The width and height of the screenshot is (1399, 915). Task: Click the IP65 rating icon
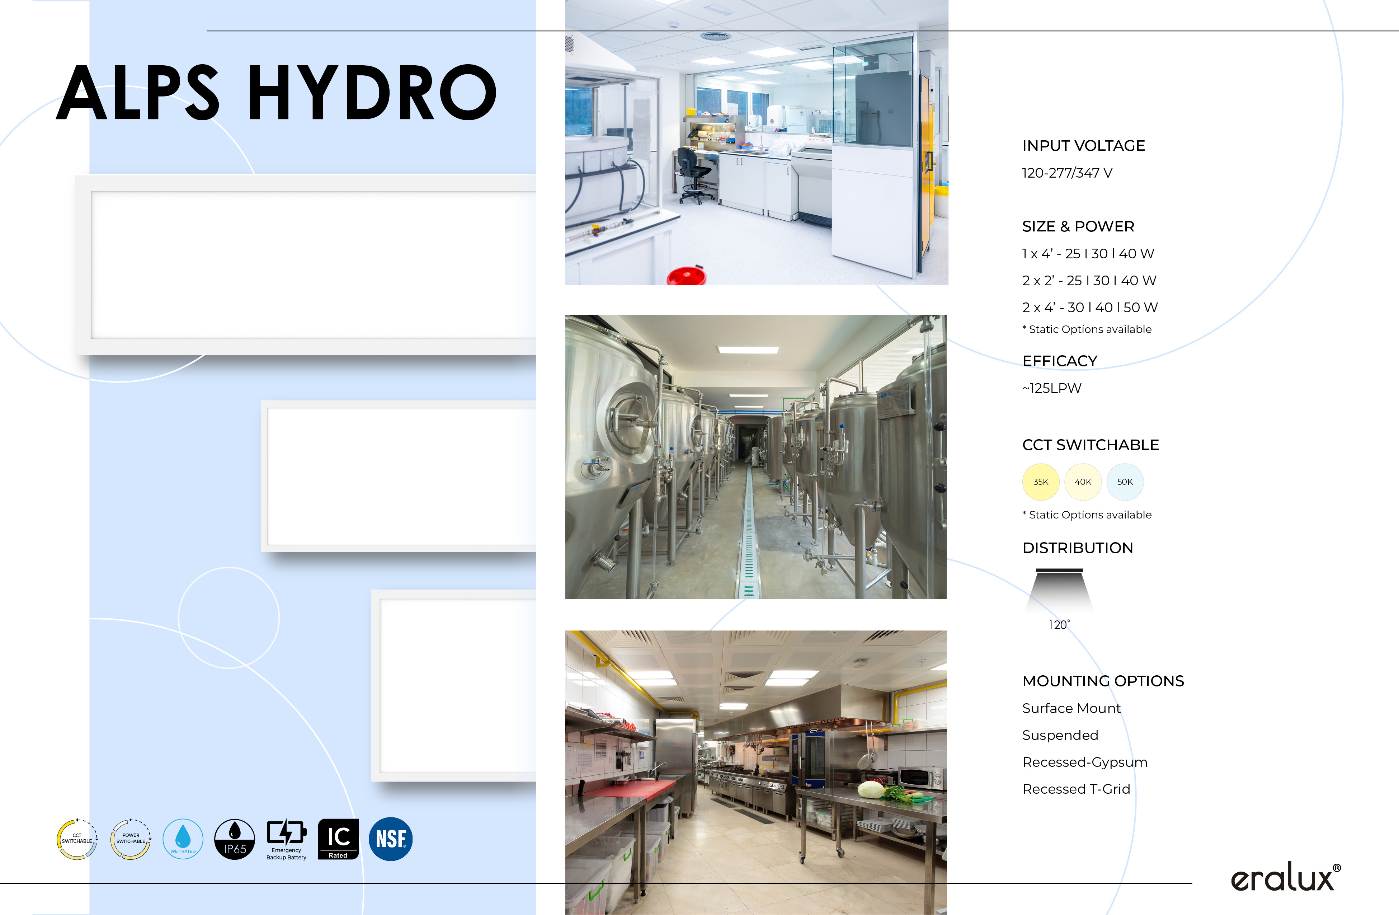(x=235, y=839)
